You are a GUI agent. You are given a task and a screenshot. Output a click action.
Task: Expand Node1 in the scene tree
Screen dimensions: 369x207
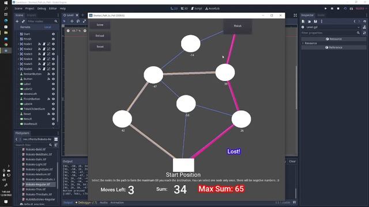click(x=18, y=44)
